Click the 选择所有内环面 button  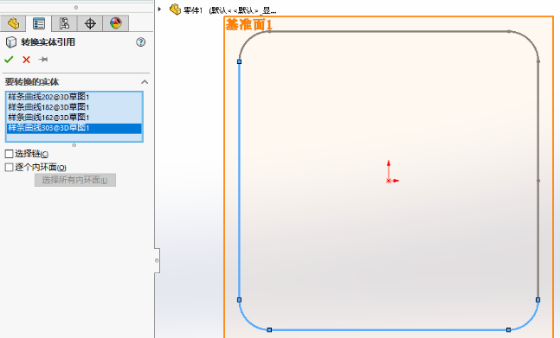click(x=75, y=180)
